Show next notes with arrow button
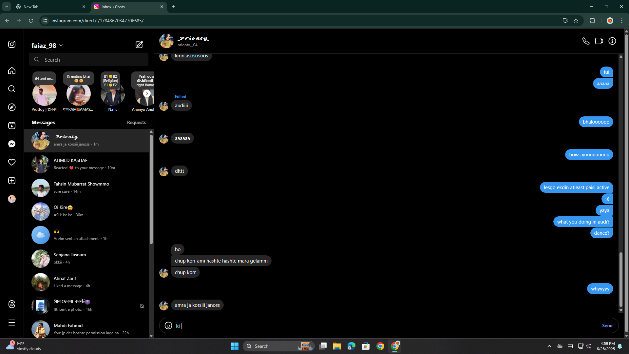The width and height of the screenshot is (629, 354). pos(147,93)
